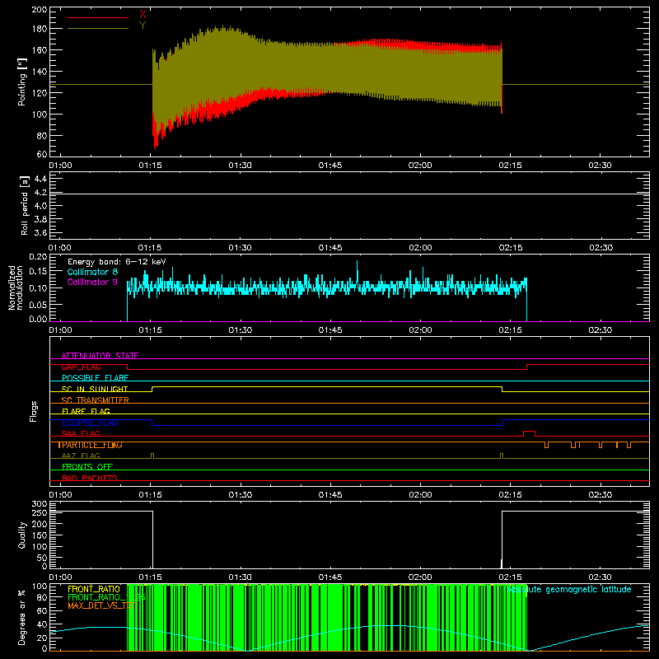Click the 02:30 time label under Roll period plot
The height and width of the screenshot is (659, 659).
[x=601, y=248]
